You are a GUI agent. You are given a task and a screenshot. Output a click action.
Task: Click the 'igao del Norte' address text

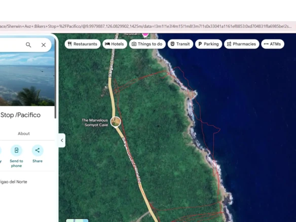pyautogui.click(x=14, y=182)
